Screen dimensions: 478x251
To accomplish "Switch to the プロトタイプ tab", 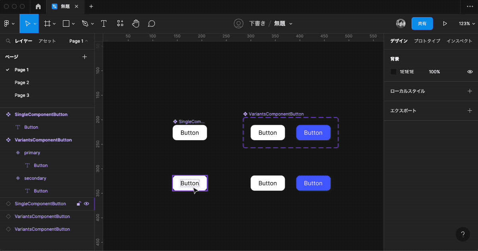I will pyautogui.click(x=427, y=41).
